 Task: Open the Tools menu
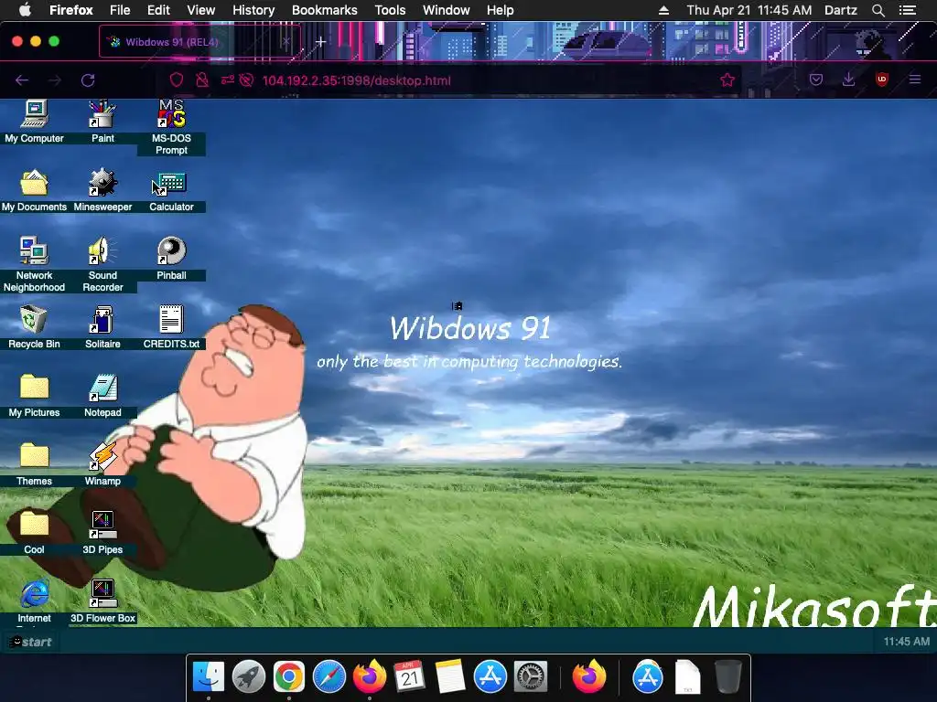[x=390, y=10]
